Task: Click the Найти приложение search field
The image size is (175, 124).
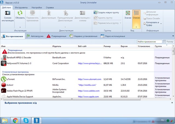Action: [x=150, y=42]
